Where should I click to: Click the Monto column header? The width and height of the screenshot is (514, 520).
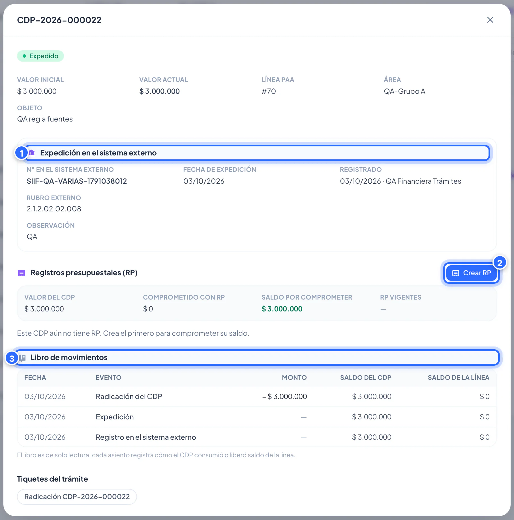point(294,378)
